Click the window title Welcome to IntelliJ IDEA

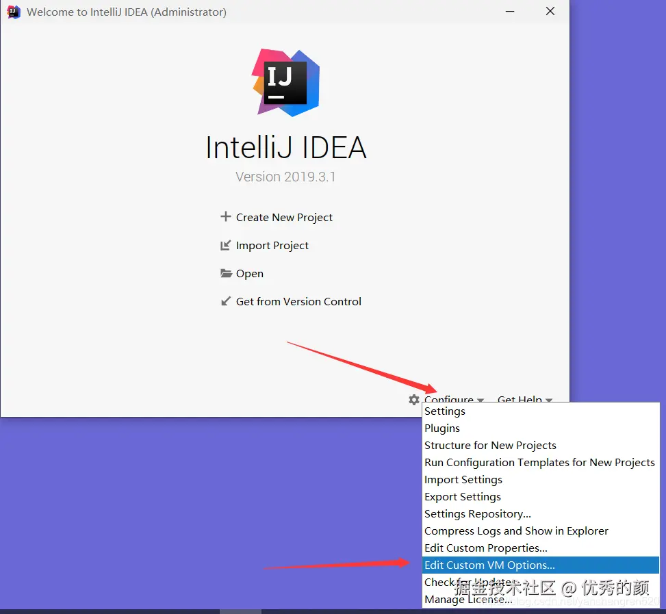pos(127,12)
